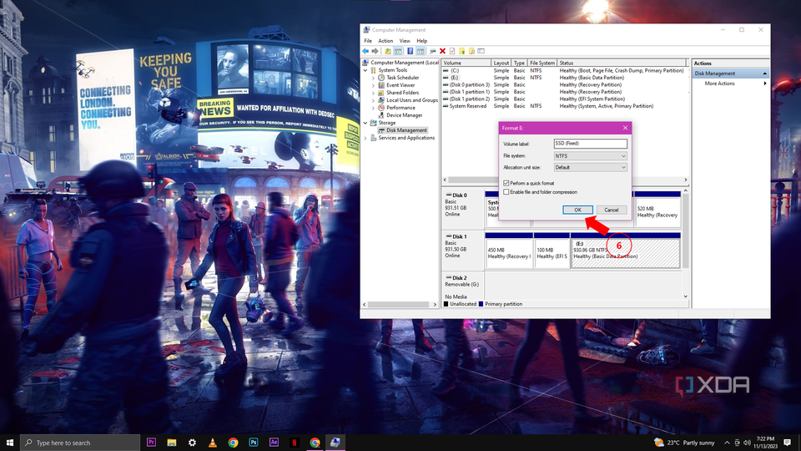Launch VLC media player from taskbar
This screenshot has height=451, width=801.
tap(213, 442)
